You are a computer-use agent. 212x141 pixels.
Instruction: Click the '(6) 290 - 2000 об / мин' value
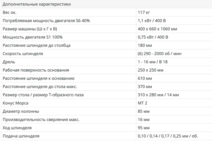coord(159,53)
